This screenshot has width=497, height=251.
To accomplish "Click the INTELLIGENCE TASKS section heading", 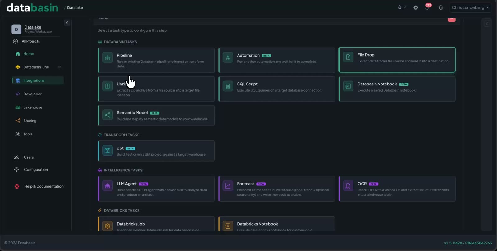I will [x=123, y=170].
